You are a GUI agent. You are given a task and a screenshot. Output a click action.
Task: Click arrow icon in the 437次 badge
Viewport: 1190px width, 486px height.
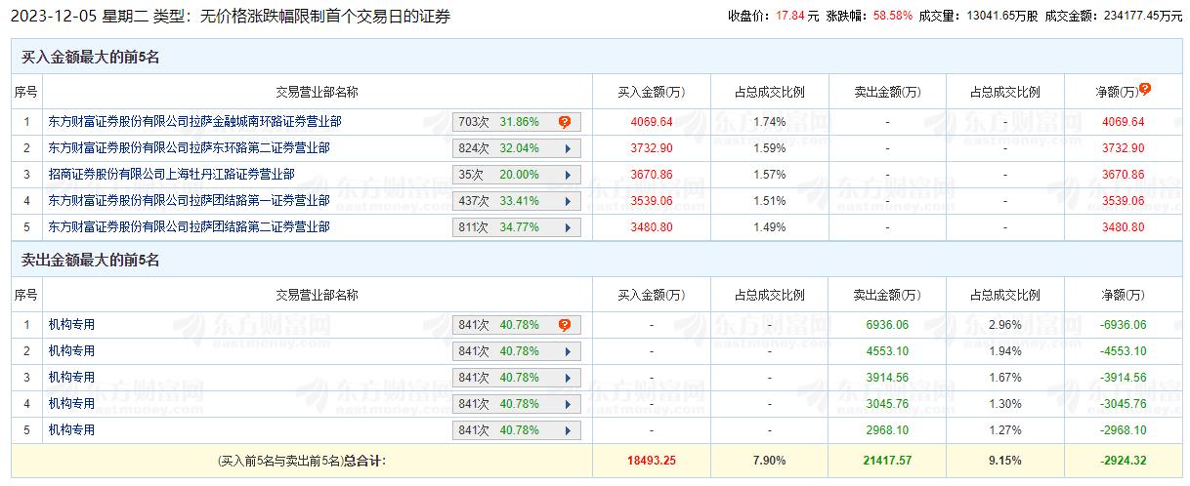(566, 201)
